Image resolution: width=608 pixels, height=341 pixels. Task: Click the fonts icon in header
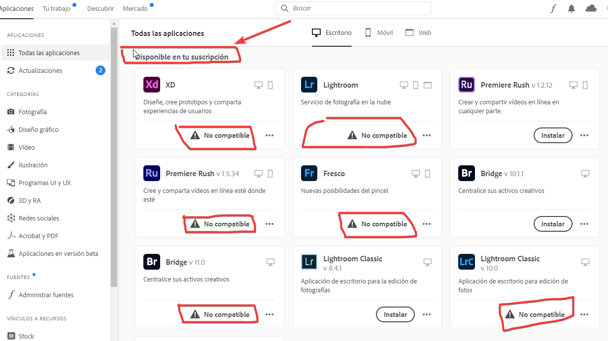pos(553,8)
